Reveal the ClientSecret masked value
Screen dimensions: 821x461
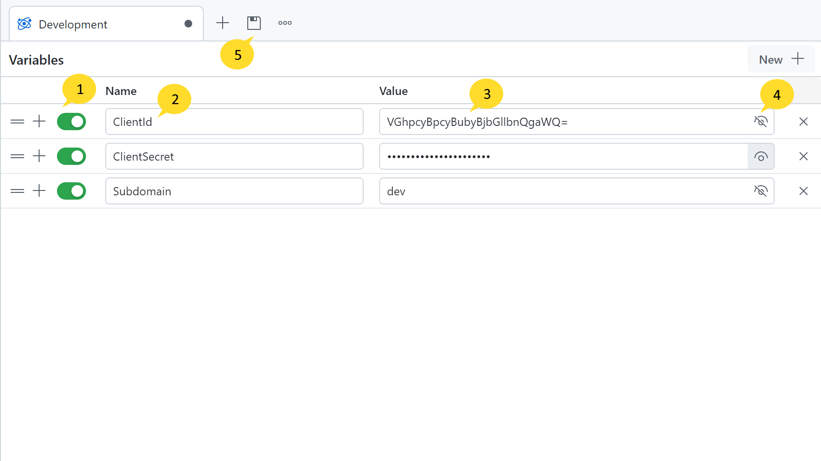[x=761, y=157]
